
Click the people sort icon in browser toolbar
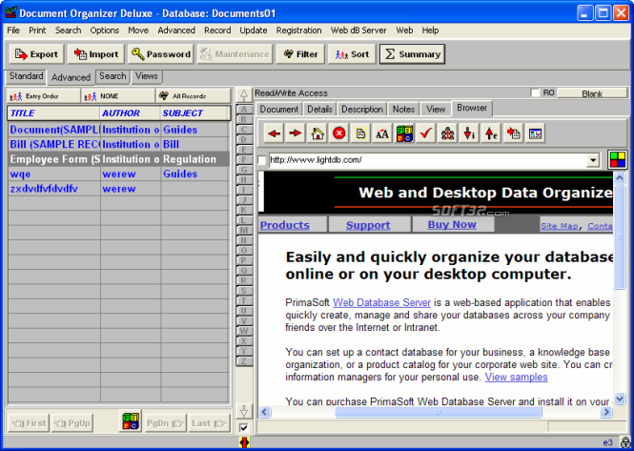point(447,133)
